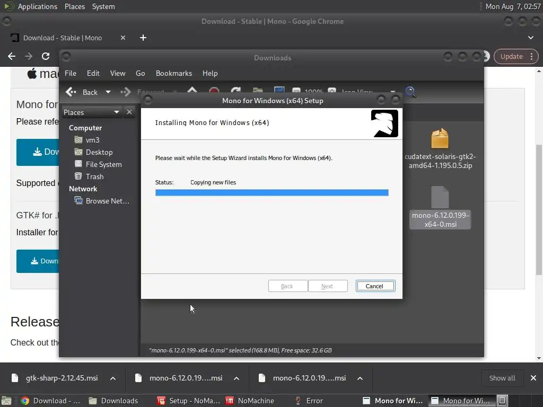Image resolution: width=543 pixels, height=407 pixels.
Task: Switch to Setup - NoMachine taskbar entry
Action: click(x=189, y=401)
